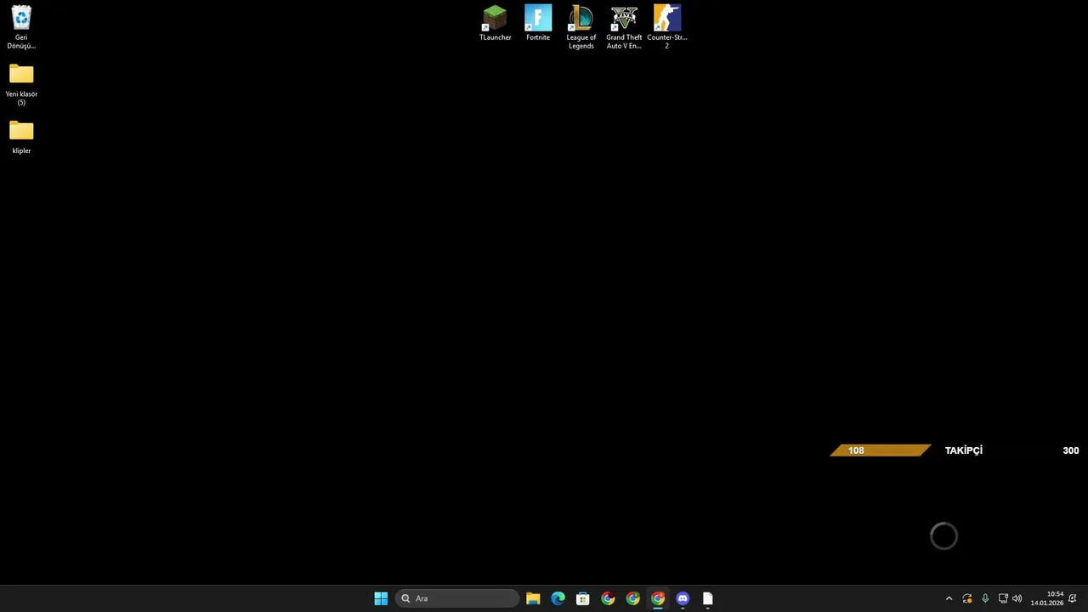Launch Microsoft Edge from the taskbar
Image resolution: width=1088 pixels, height=612 pixels.
click(558, 598)
